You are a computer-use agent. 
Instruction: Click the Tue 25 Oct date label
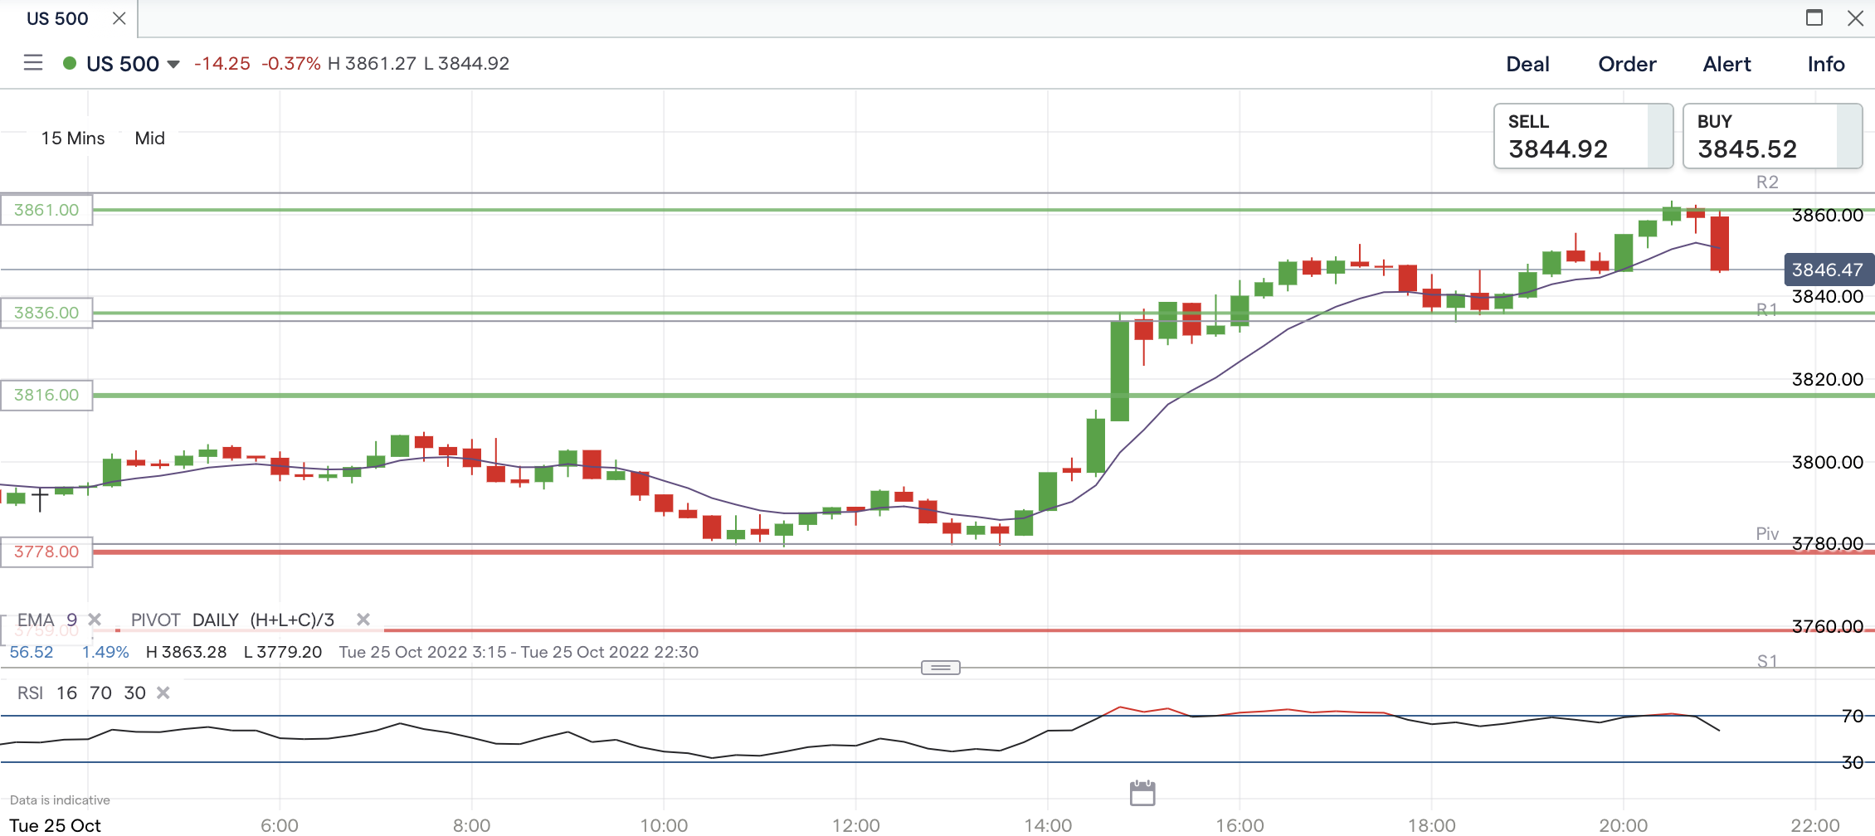tap(55, 825)
